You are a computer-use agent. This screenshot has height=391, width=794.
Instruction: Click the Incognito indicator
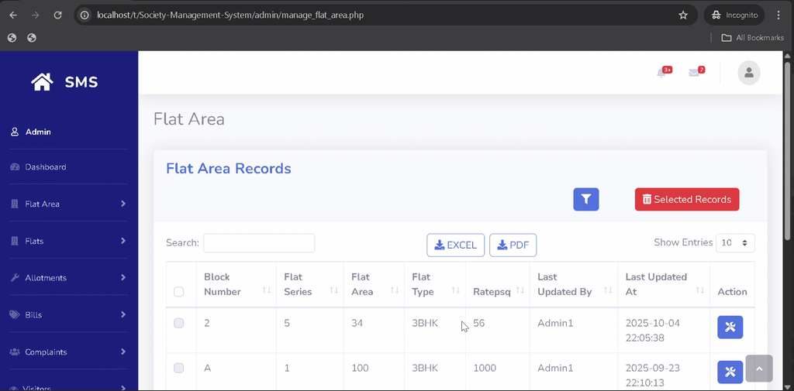[x=734, y=15]
